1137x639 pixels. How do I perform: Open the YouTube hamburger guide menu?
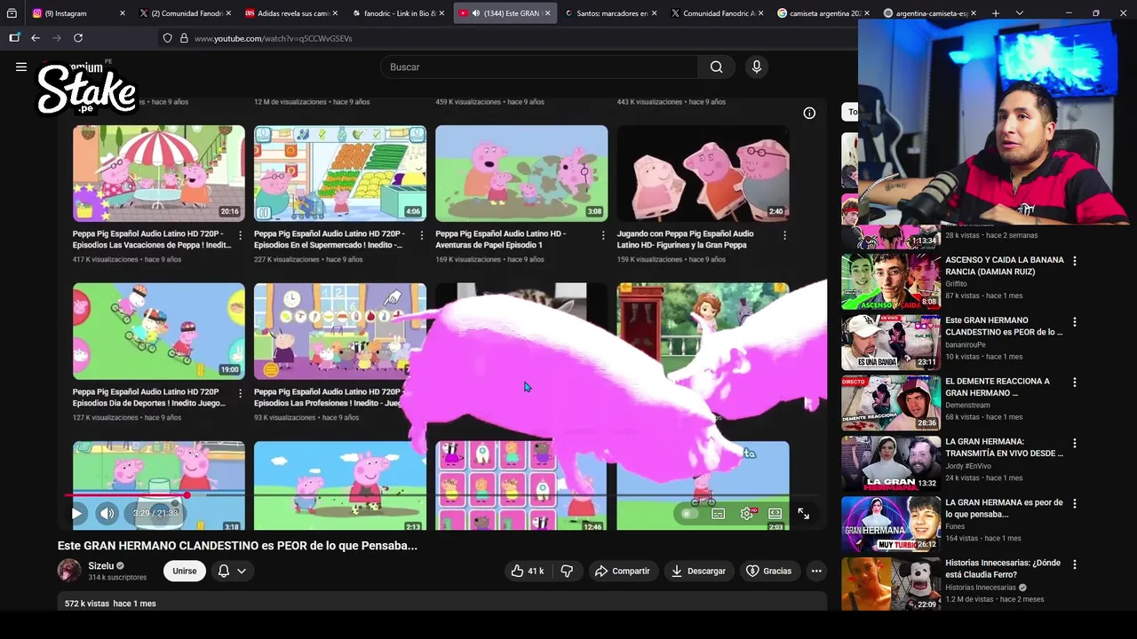tap(21, 67)
